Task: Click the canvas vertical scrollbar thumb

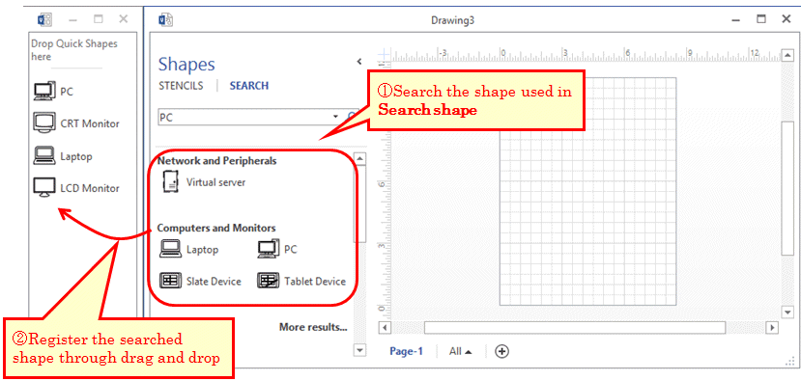Action: 787,187
